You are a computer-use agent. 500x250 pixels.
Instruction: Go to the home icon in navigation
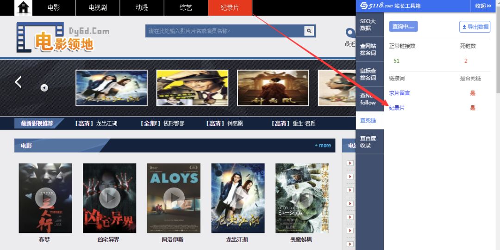point(23,8)
